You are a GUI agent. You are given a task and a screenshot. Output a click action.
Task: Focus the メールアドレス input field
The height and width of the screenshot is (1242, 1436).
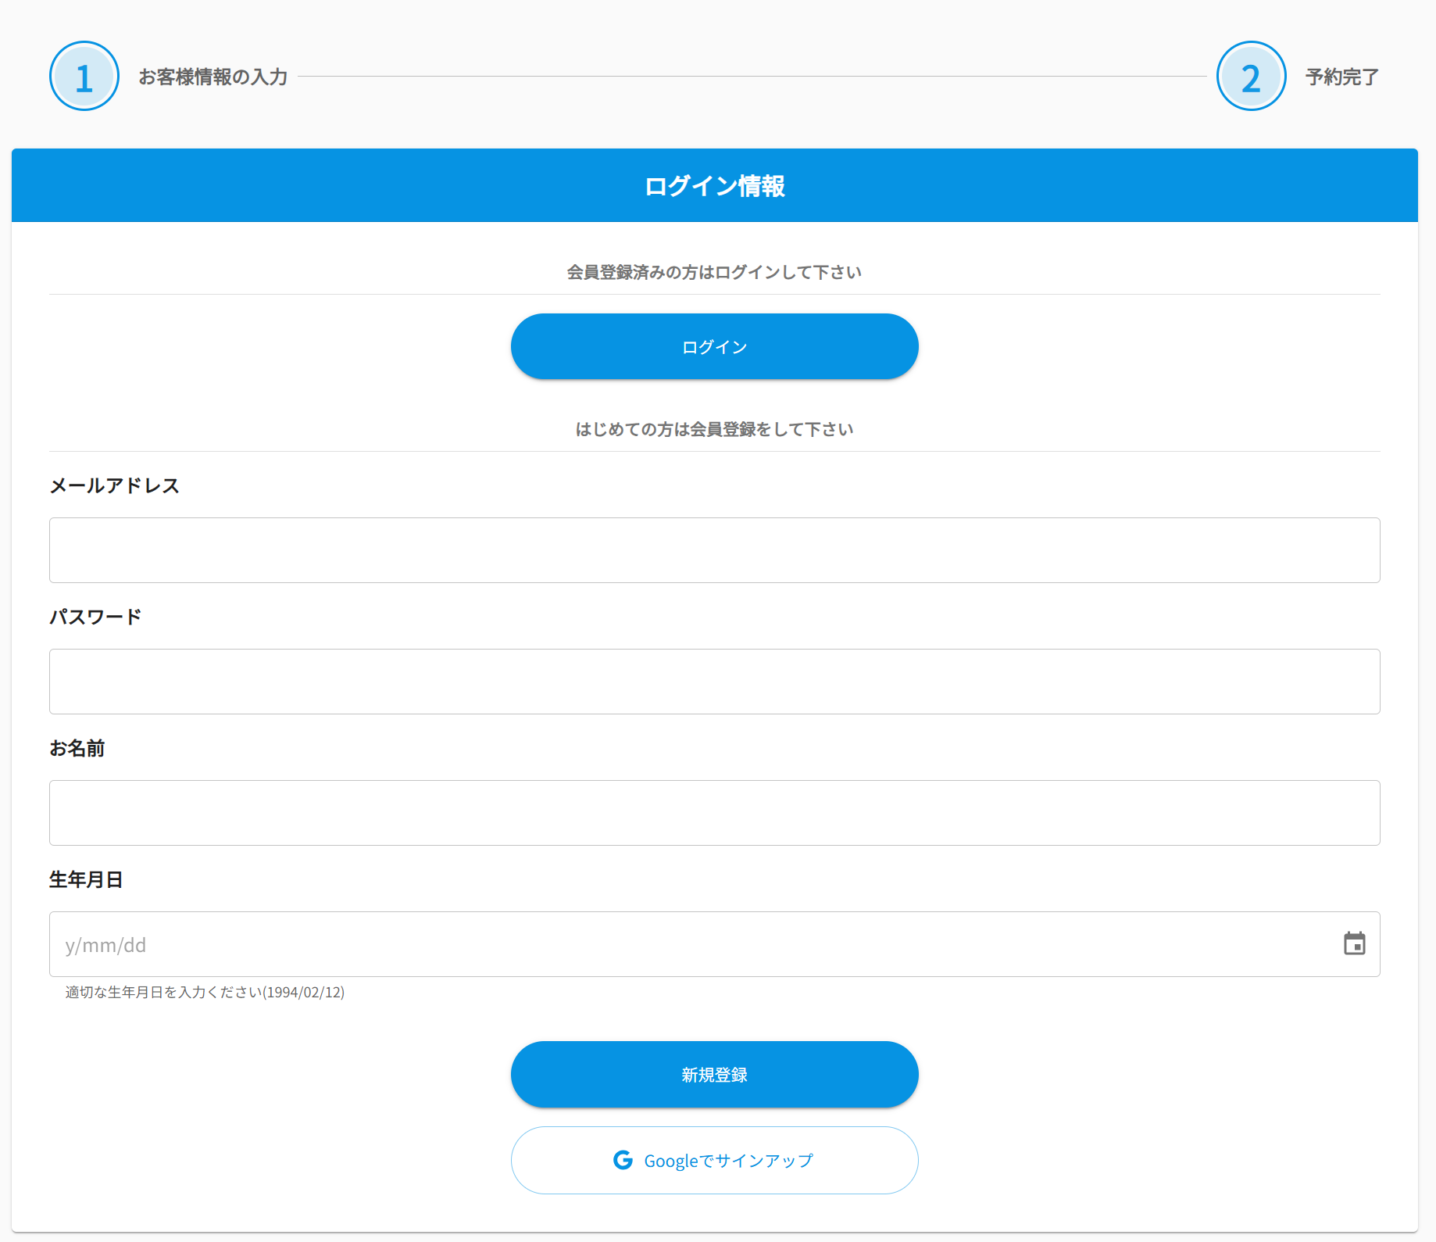pyautogui.click(x=714, y=550)
